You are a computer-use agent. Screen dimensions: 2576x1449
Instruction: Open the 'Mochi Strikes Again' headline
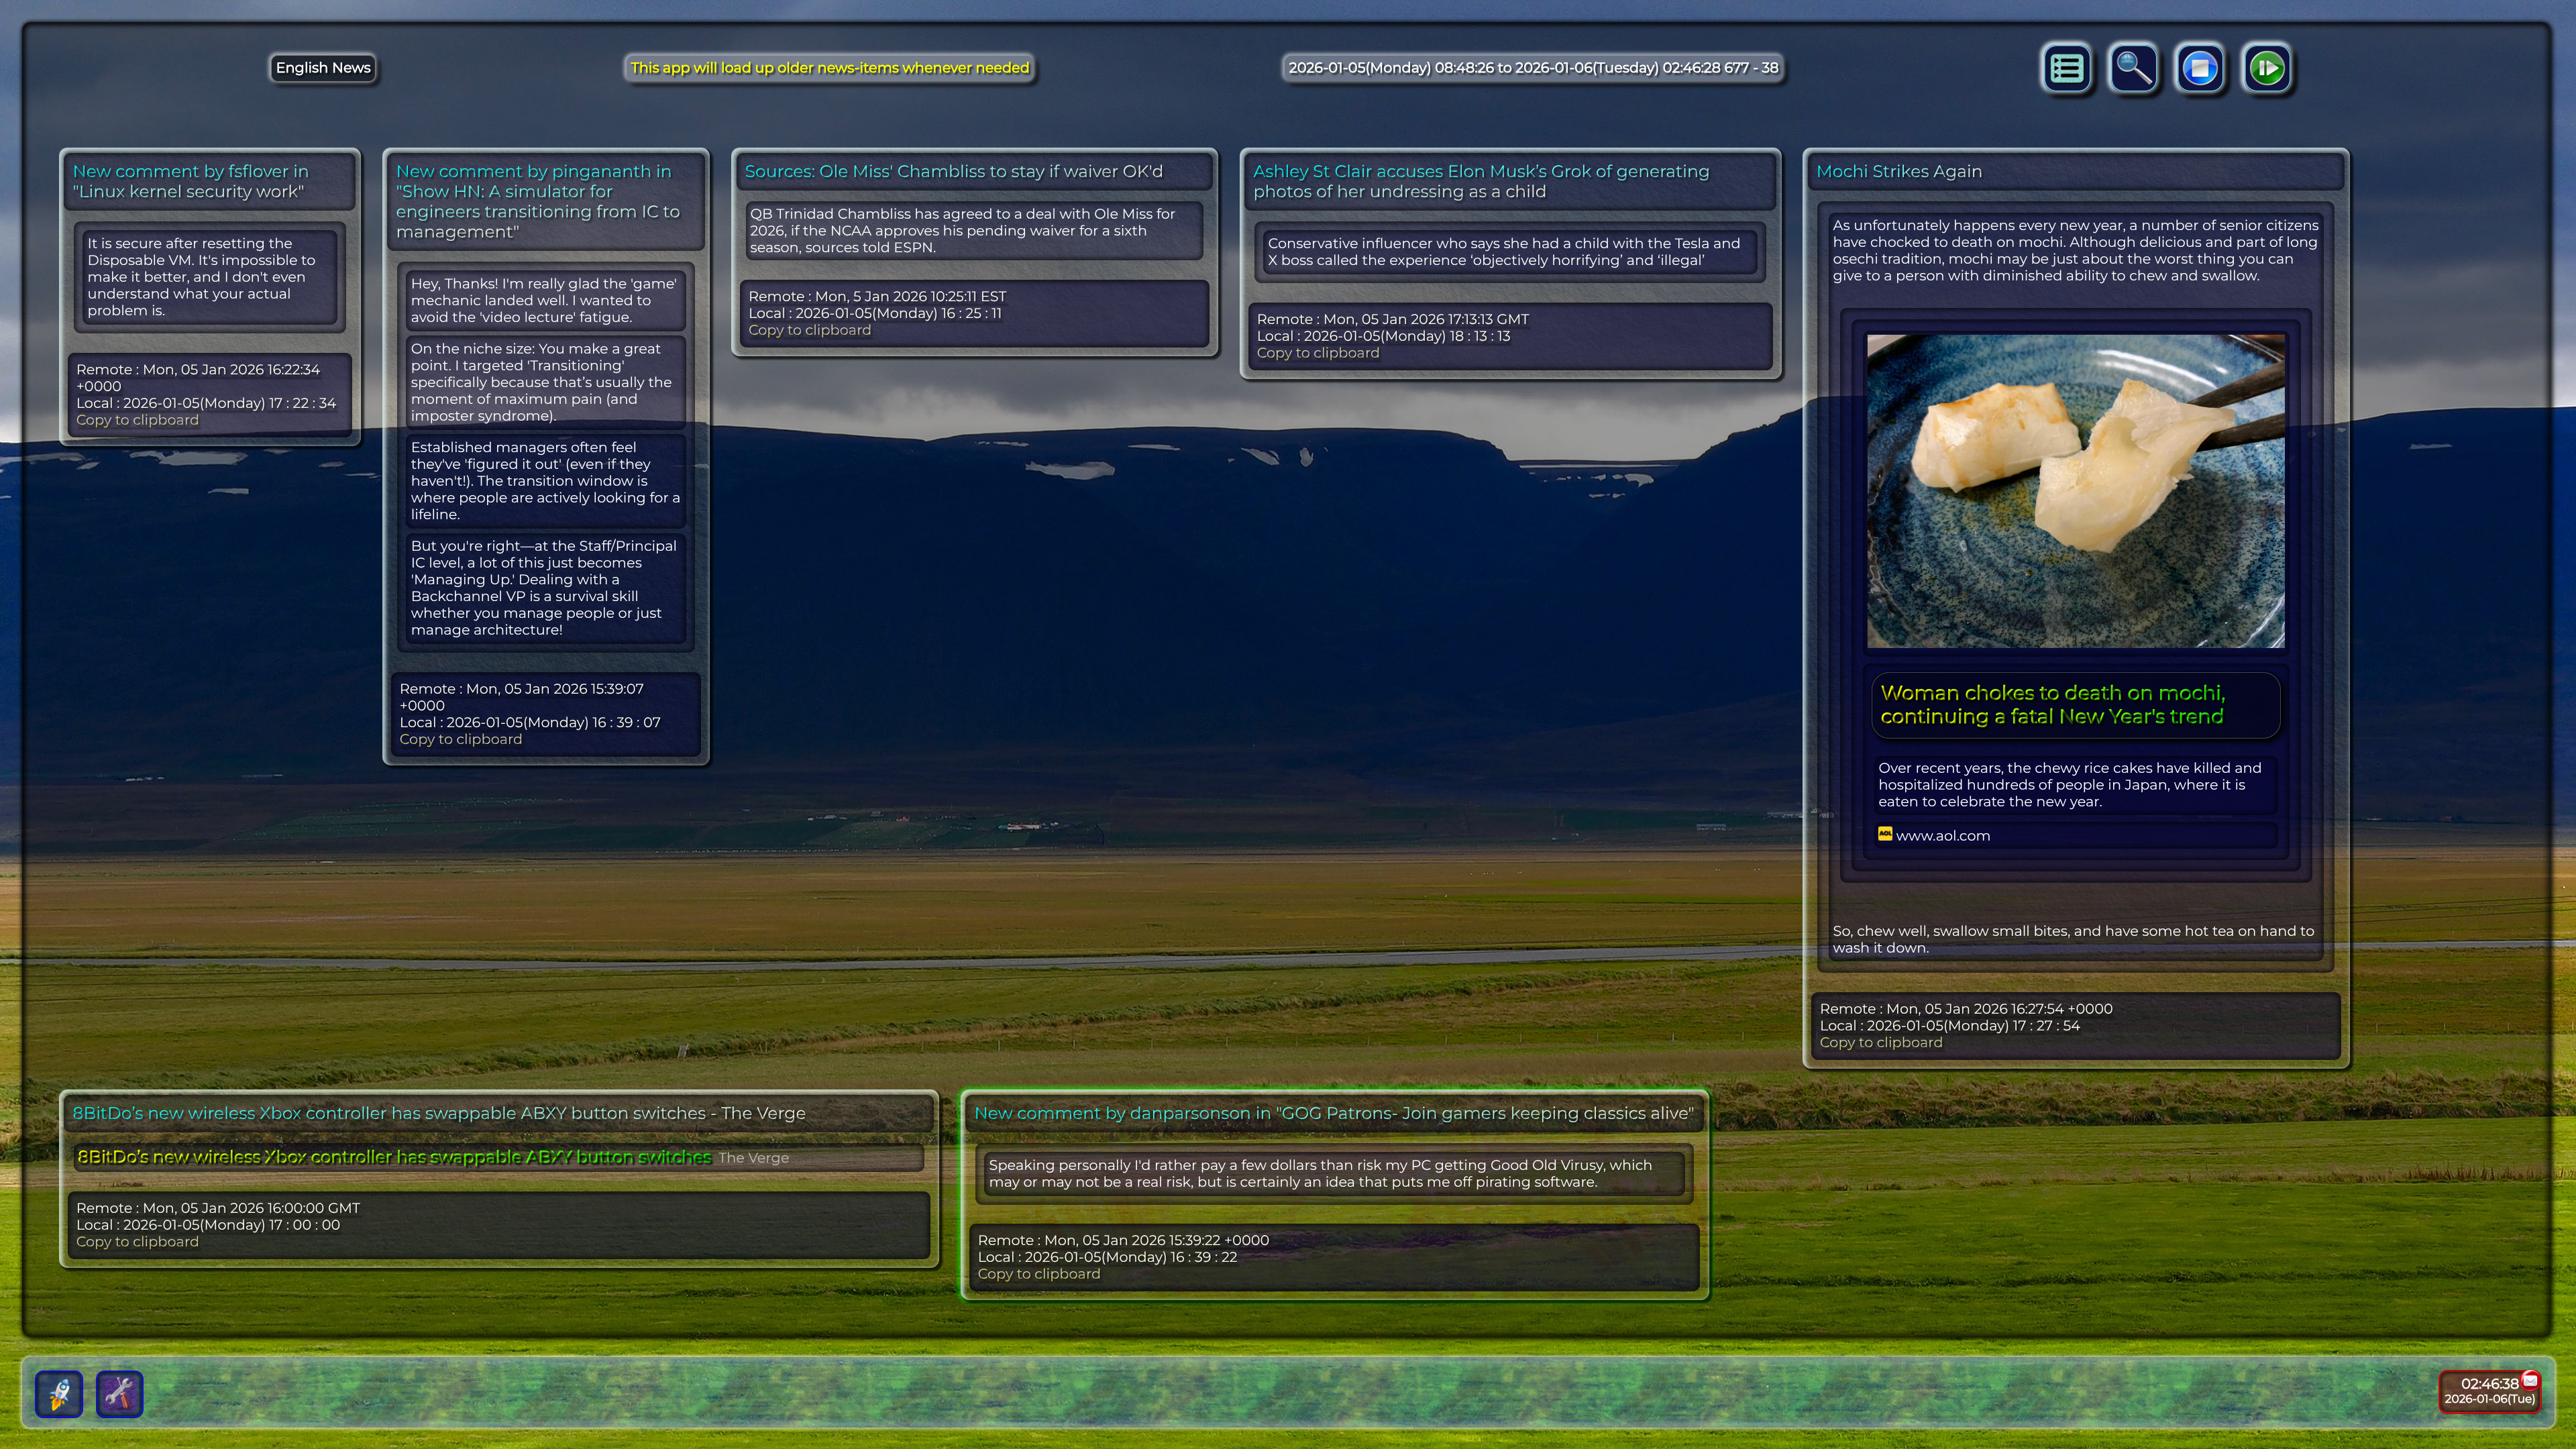click(1898, 171)
